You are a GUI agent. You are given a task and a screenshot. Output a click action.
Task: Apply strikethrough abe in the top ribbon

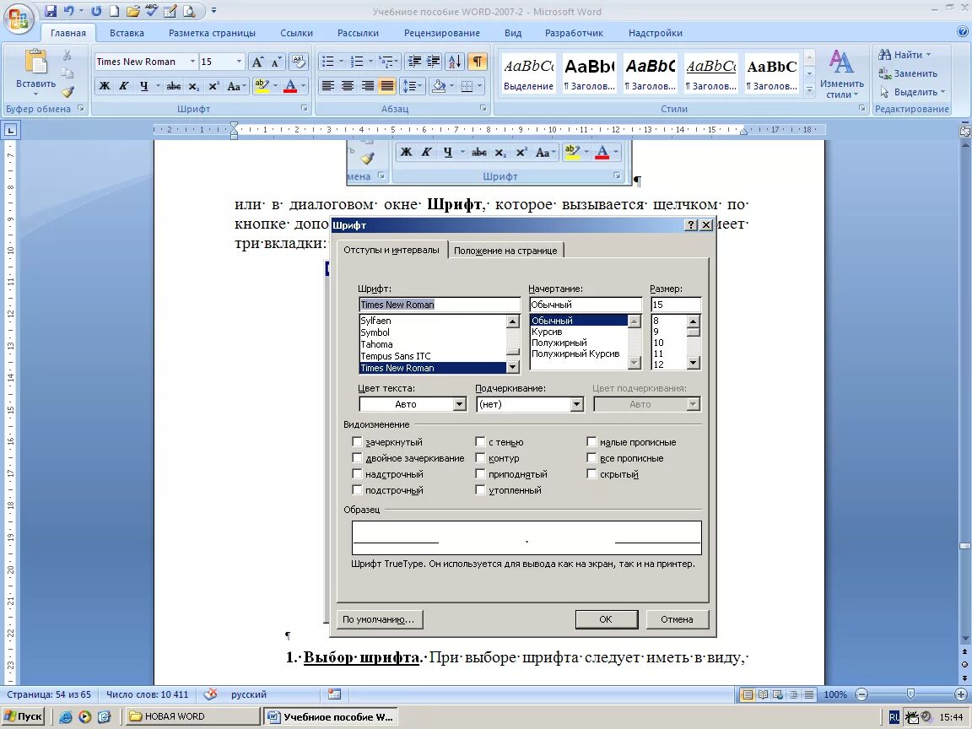[174, 86]
